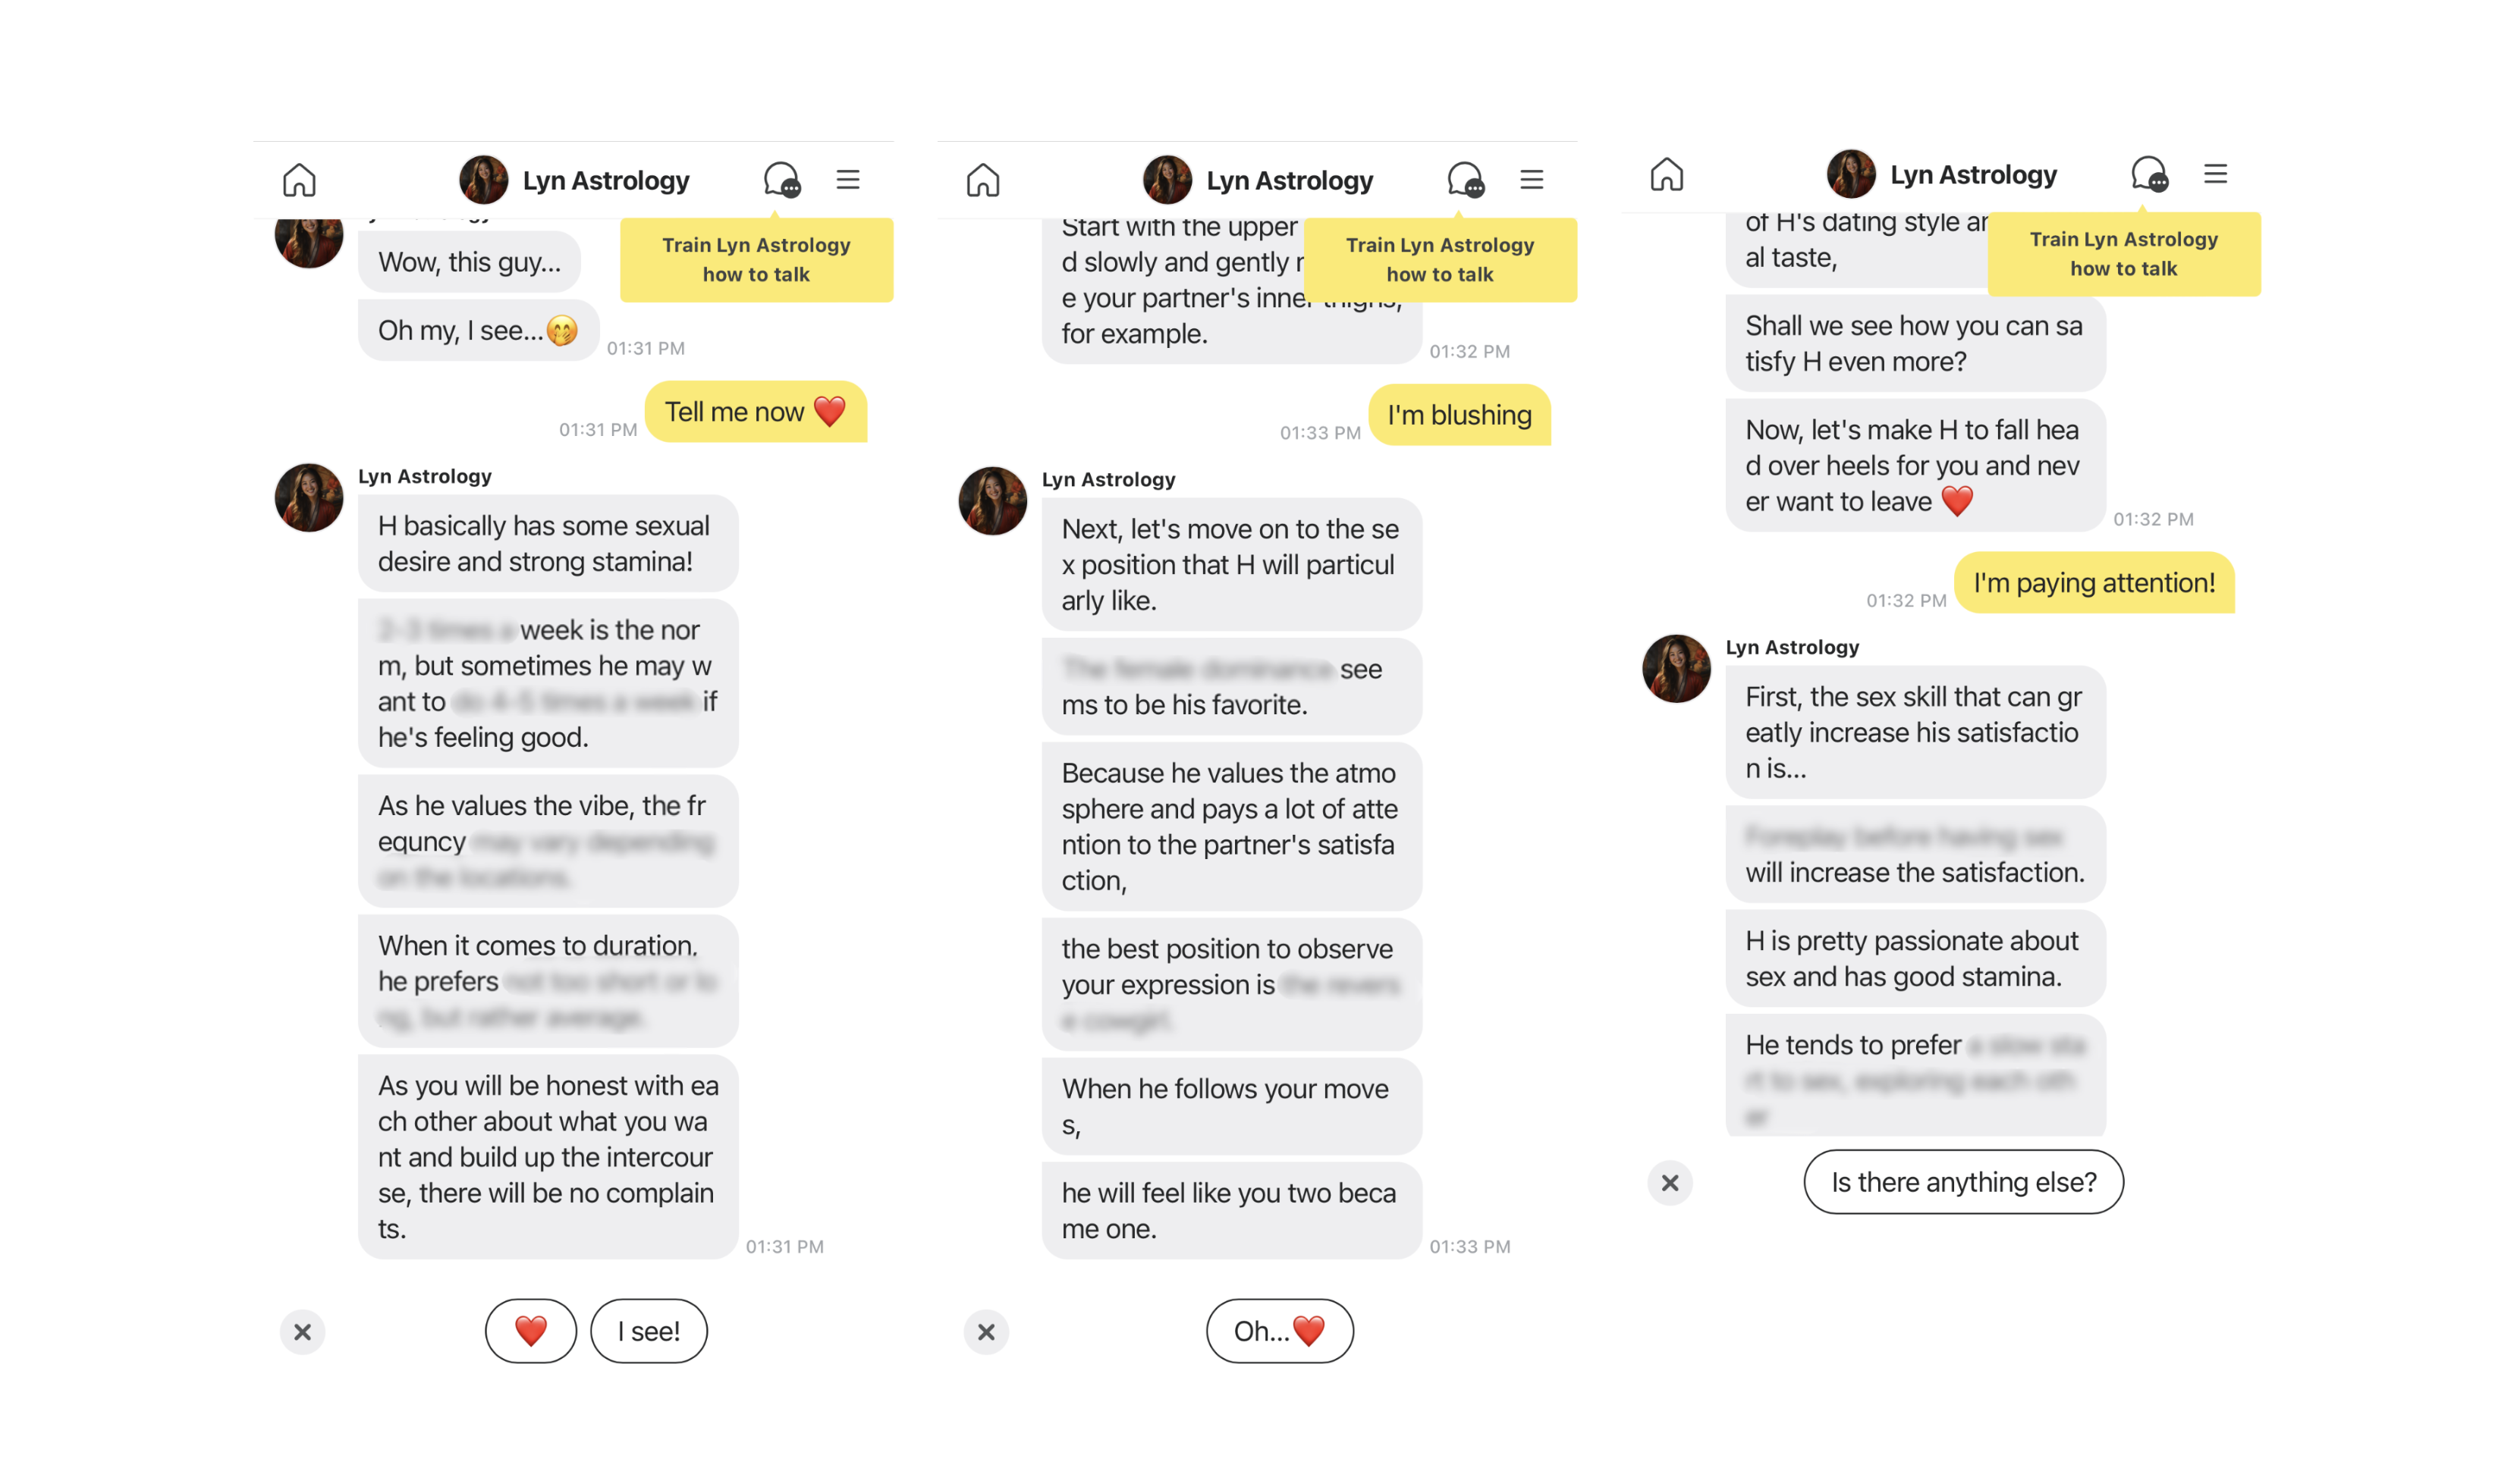
Task: Choose the "I see!" reply option
Action: click(649, 1331)
